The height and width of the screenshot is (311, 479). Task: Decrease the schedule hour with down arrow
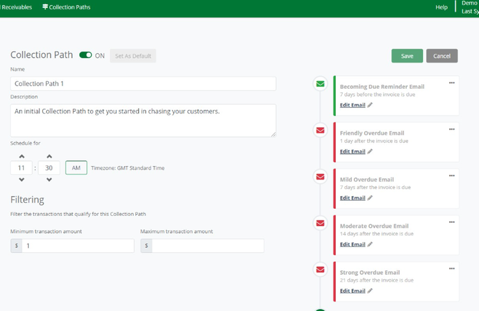[x=21, y=180]
